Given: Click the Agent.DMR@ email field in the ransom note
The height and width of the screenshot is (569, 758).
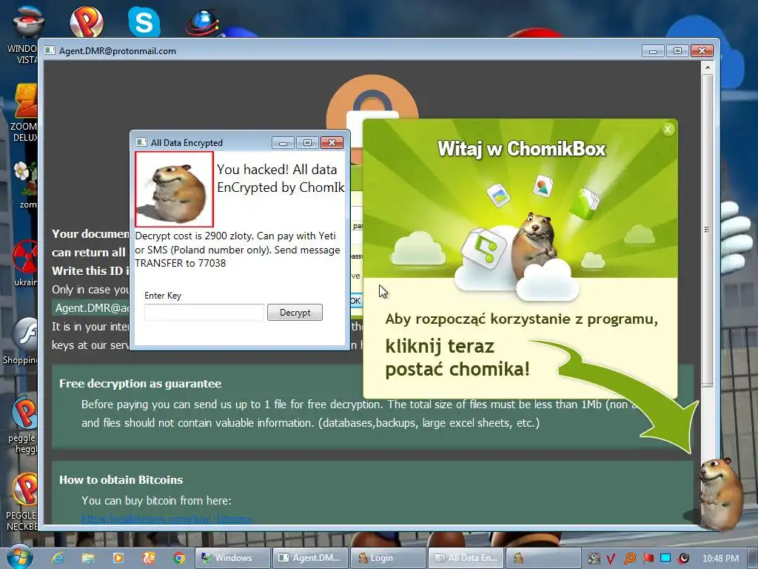Looking at the screenshot, I should pyautogui.click(x=91, y=308).
